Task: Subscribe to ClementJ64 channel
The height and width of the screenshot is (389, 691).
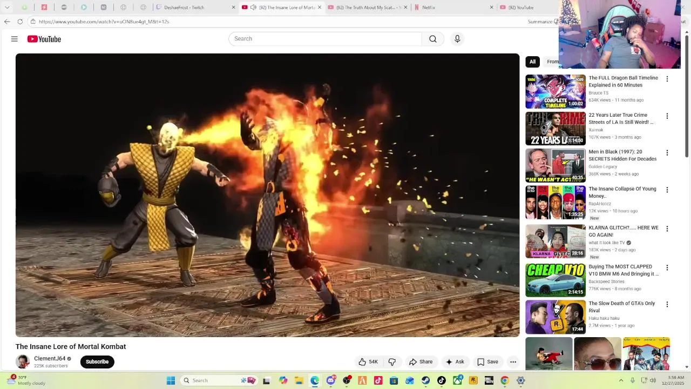Action: pyautogui.click(x=97, y=362)
